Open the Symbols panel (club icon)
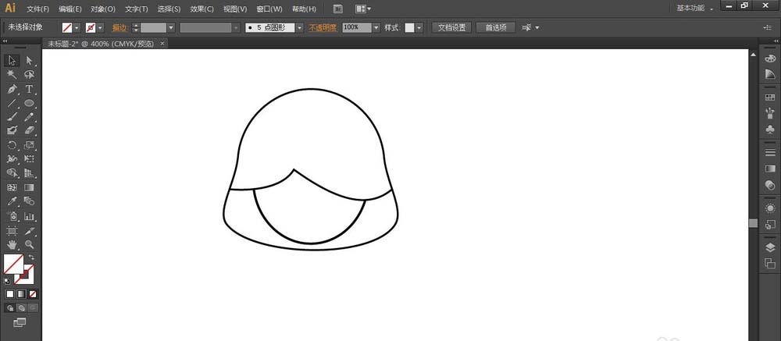781x341 pixels. [x=770, y=130]
